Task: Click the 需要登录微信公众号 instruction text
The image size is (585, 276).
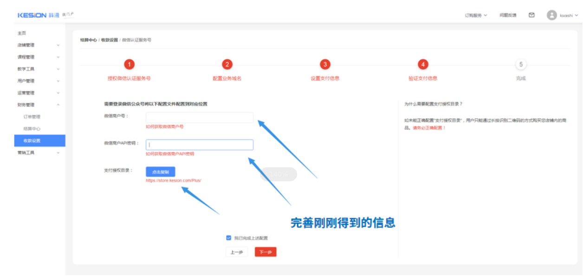Action: 156,104
